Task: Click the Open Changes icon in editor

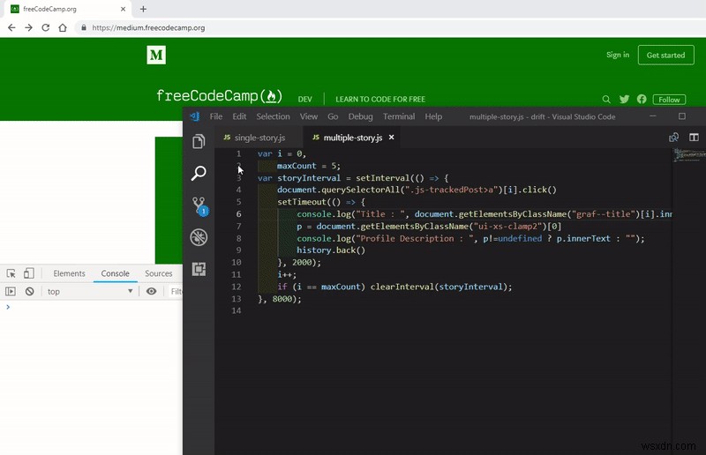Action: click(x=673, y=138)
